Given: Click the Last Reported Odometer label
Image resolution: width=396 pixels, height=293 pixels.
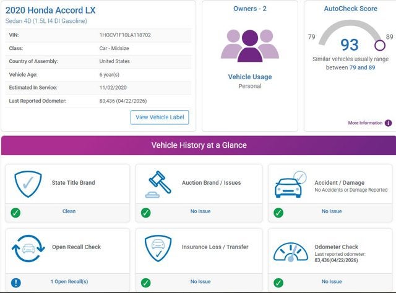Looking at the screenshot, I should 37,101.
